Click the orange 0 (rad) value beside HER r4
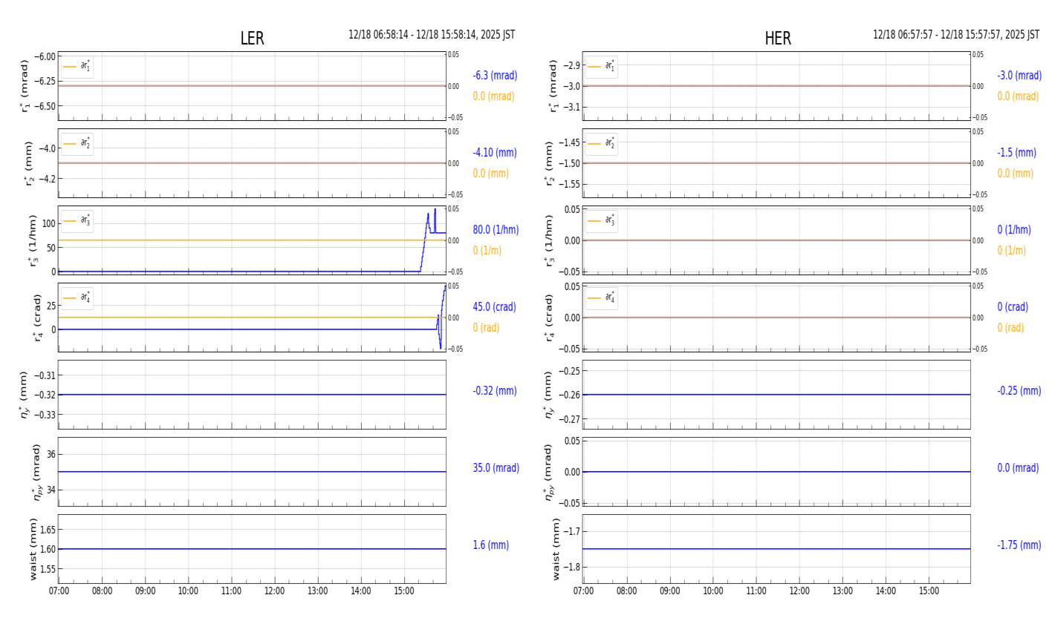 (x=1010, y=328)
